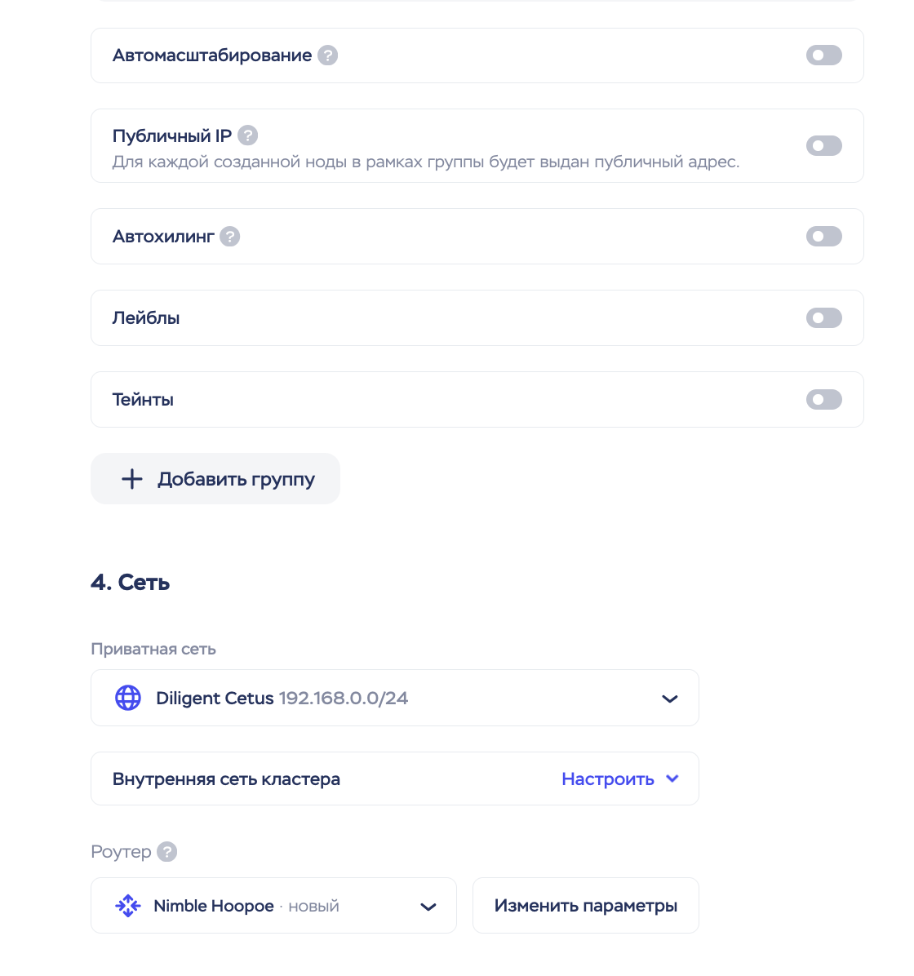Click plus icon in Добавить группу
Screen dimensions: 914x976
coord(132,479)
